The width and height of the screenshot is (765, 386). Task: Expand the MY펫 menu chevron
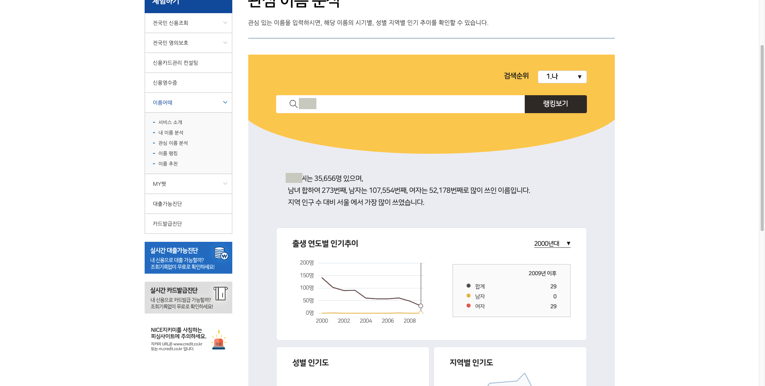[x=225, y=184]
